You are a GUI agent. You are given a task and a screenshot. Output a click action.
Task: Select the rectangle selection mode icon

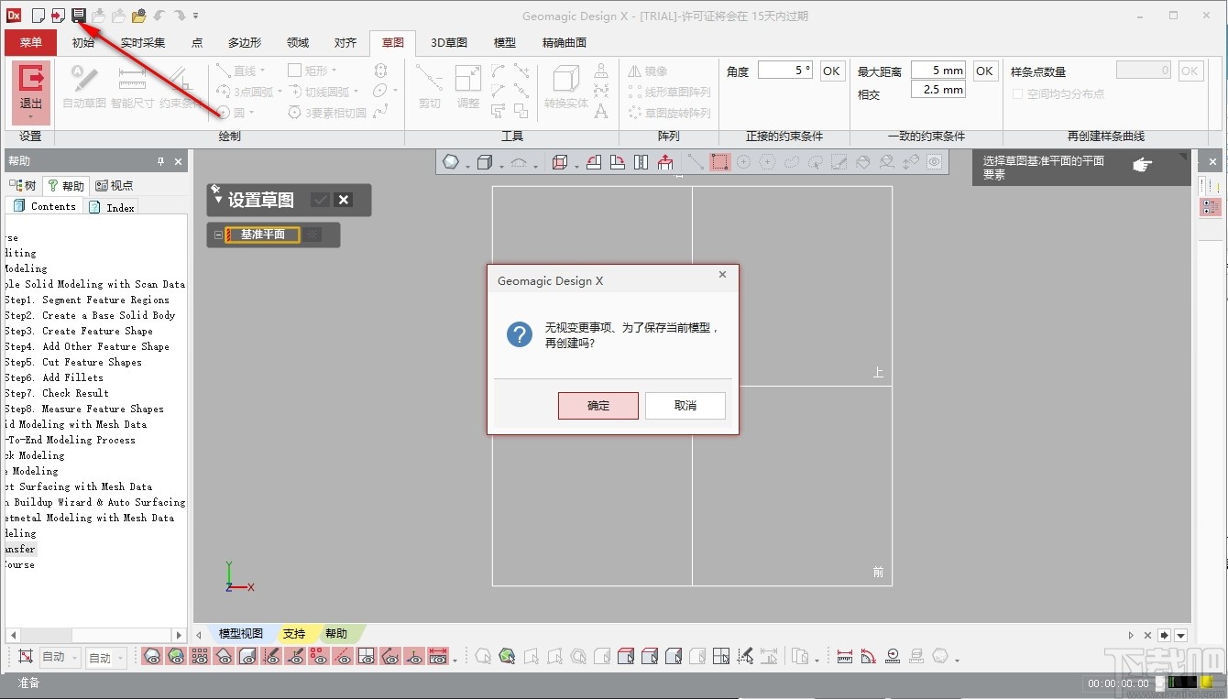pos(720,161)
